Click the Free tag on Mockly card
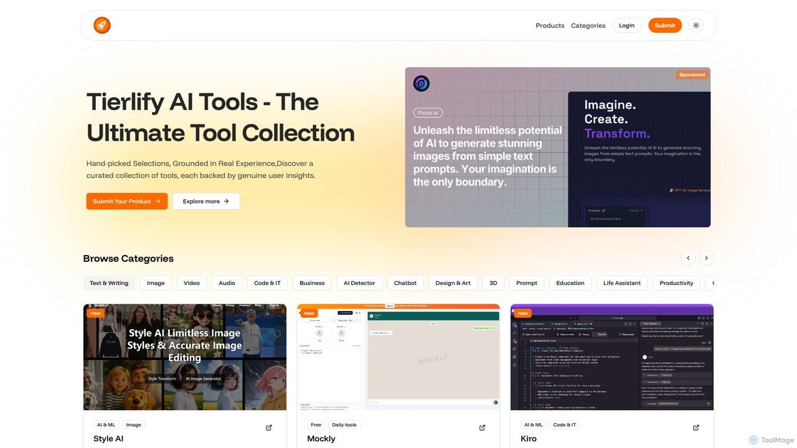797x448 pixels. point(316,425)
